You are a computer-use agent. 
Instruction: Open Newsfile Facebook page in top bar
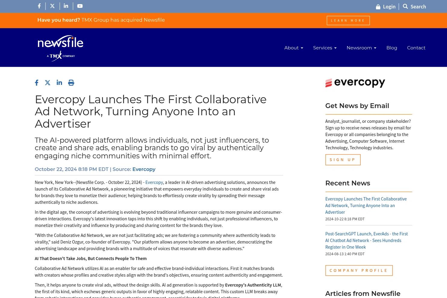pos(39,6)
